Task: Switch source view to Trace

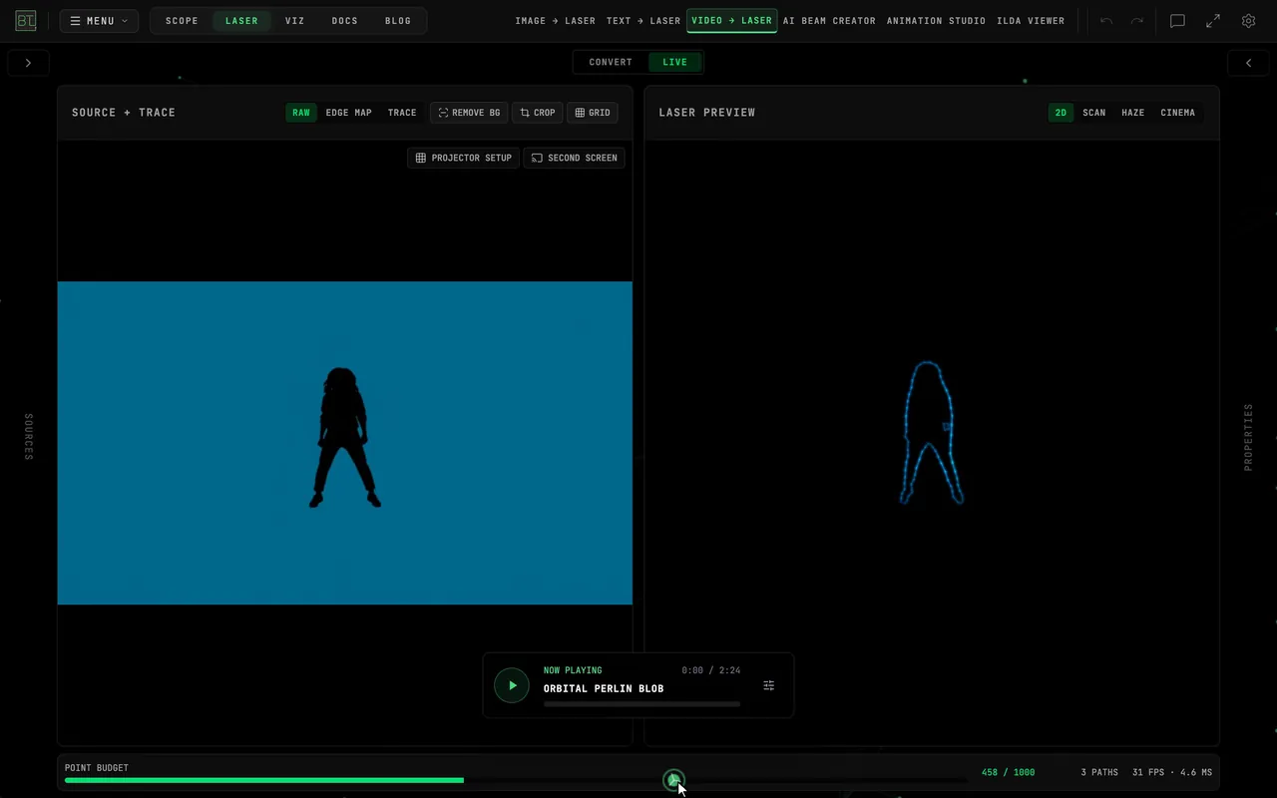Action: 402,113
